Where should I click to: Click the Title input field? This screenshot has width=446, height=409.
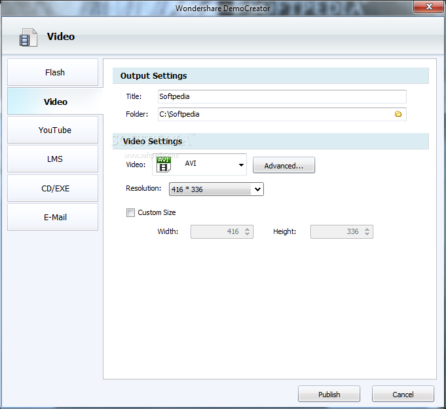(282, 96)
